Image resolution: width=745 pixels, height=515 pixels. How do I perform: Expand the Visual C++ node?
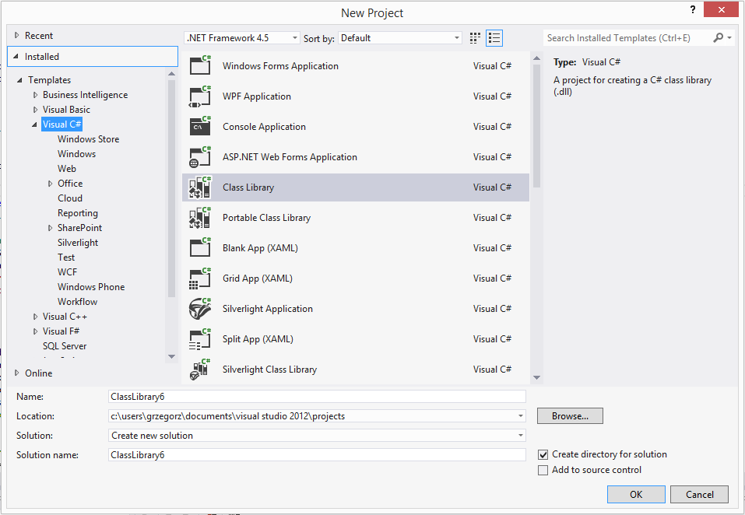click(35, 317)
